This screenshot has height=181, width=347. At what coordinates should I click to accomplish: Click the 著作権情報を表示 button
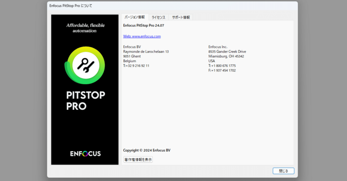138,159
